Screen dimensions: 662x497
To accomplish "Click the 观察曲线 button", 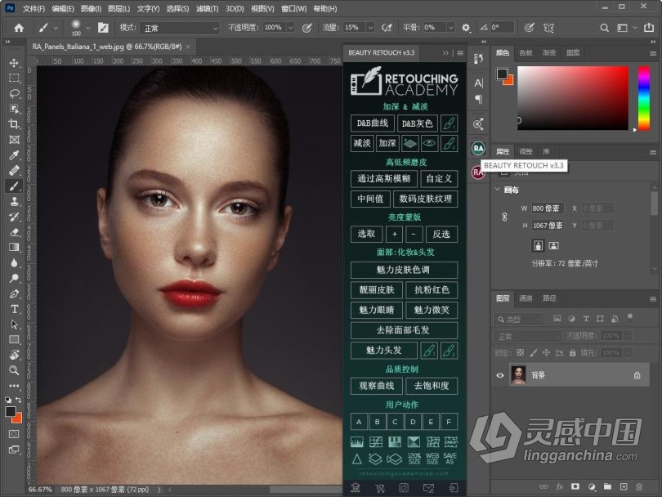I will point(376,386).
